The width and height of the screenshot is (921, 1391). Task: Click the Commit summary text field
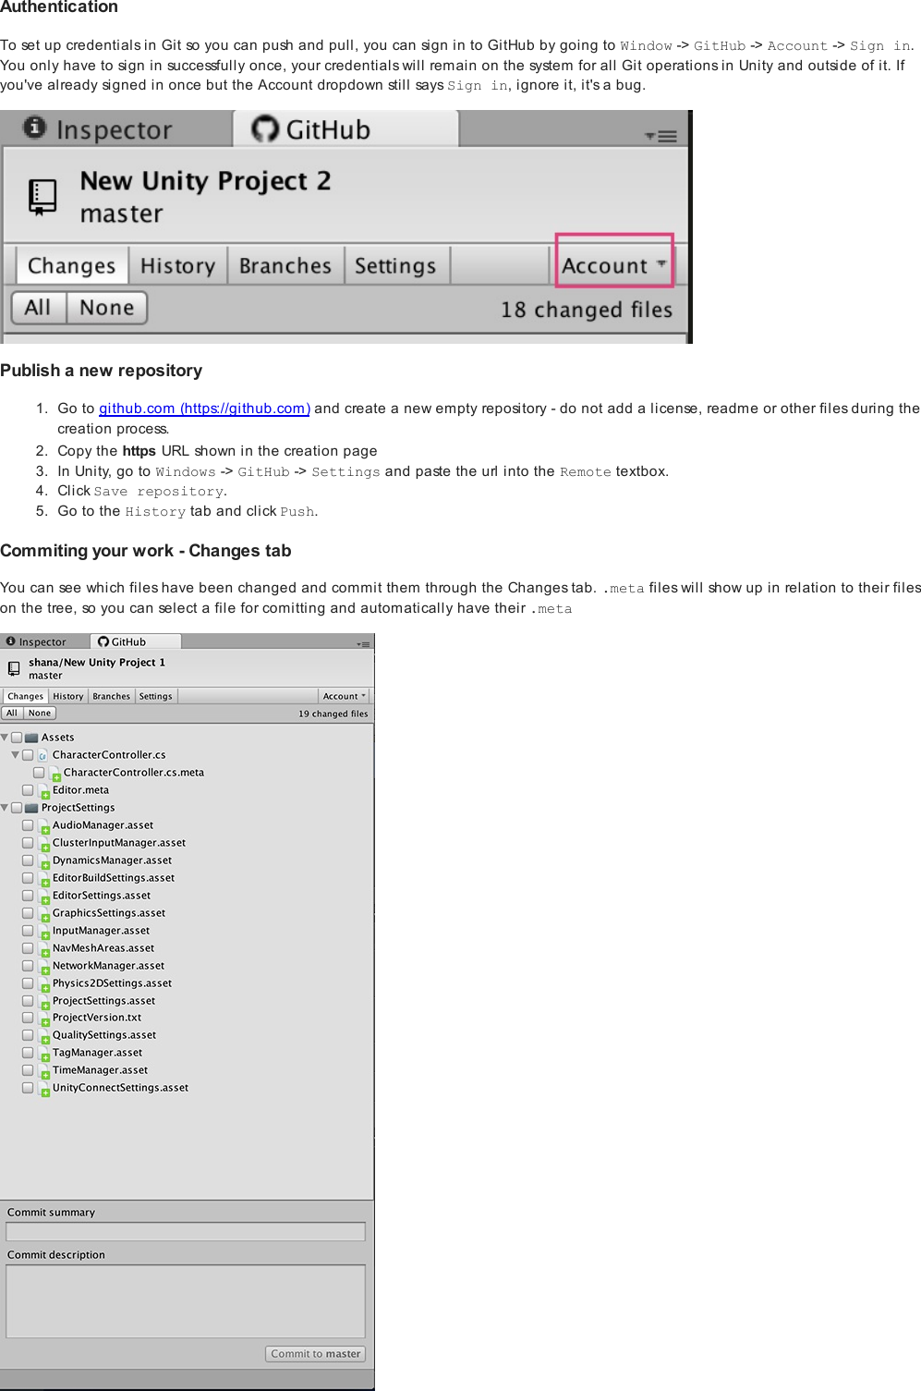pyautogui.click(x=186, y=1232)
